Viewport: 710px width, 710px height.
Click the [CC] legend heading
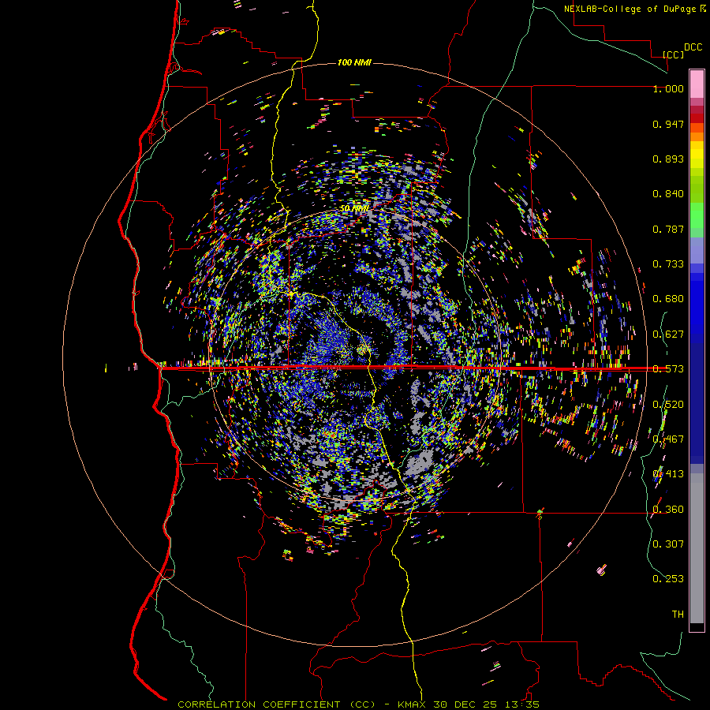pos(674,54)
